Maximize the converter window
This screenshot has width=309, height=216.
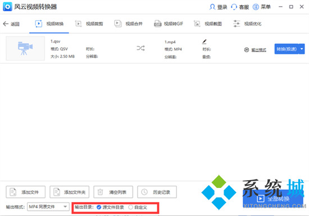[x=291, y=7]
